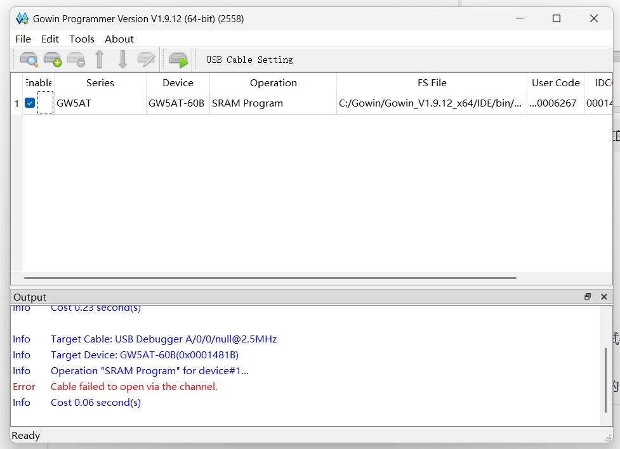Select the GW5AT-60B device cell
Image resolution: width=620 pixels, height=449 pixels.
pyautogui.click(x=178, y=103)
